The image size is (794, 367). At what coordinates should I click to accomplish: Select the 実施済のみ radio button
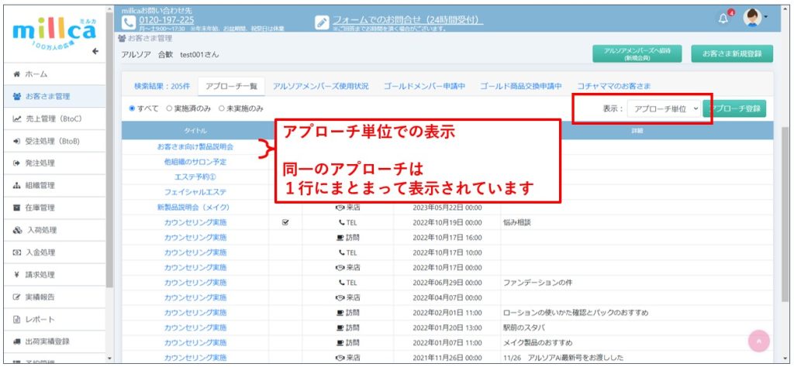169,109
